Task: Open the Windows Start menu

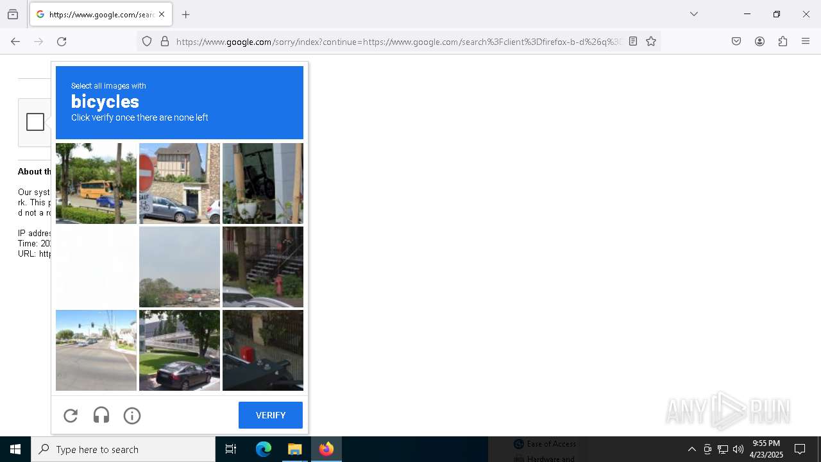Action: (15, 449)
